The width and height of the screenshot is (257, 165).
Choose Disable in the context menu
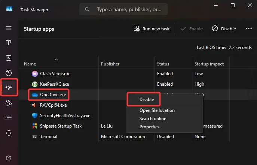[147, 100]
